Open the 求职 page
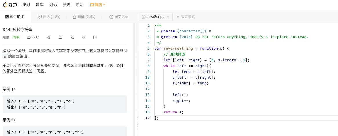338x136 pixels. click(80, 5)
